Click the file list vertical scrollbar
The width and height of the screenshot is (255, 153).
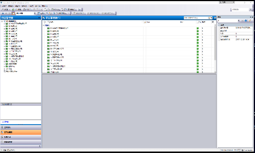click(215, 46)
